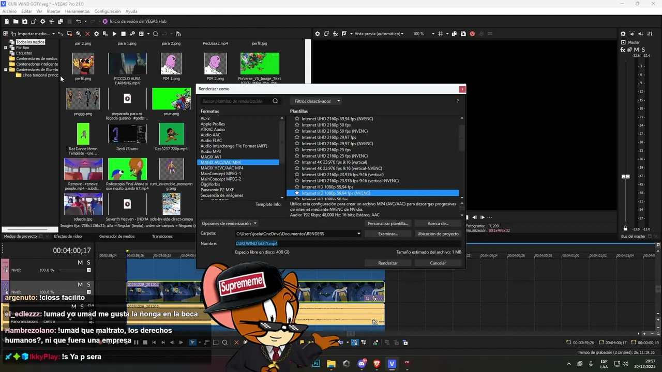Remove selected media with red X icon
The width and height of the screenshot is (662, 372).
tap(87, 34)
